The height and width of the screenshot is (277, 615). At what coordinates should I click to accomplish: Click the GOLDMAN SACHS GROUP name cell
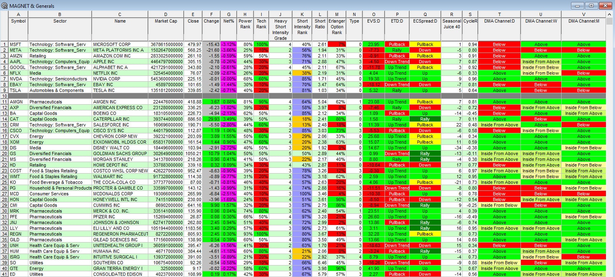point(120,153)
